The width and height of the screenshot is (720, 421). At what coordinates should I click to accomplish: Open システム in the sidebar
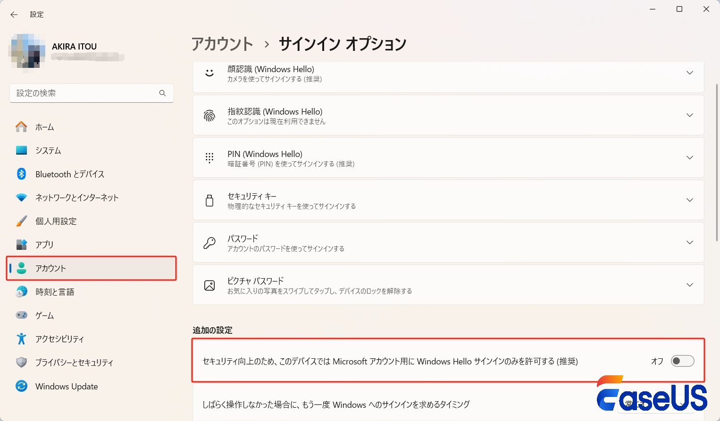[x=48, y=150]
